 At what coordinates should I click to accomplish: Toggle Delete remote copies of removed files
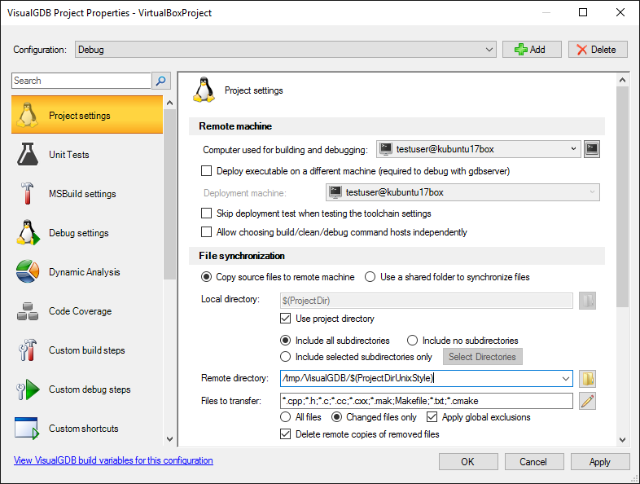(x=286, y=434)
